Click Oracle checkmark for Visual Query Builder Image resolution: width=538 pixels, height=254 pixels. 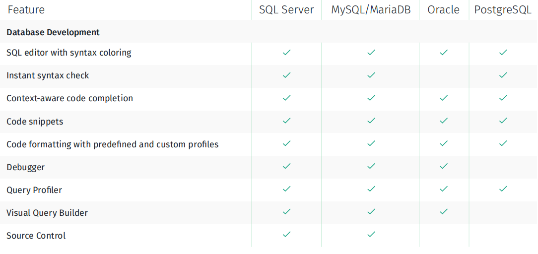444,212
